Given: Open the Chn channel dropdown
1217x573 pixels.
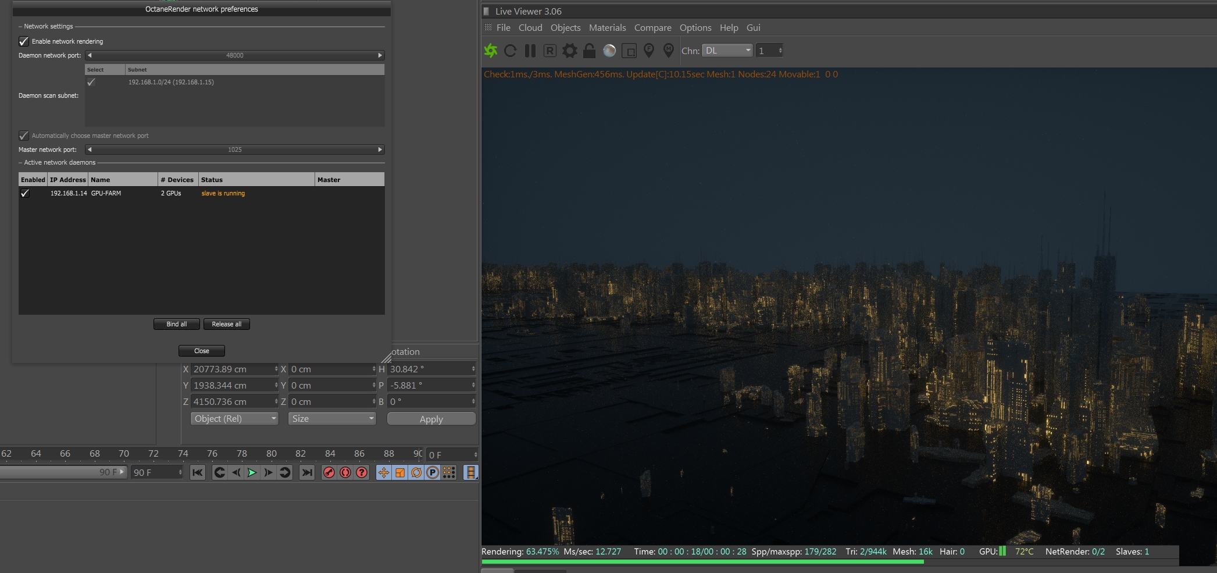Looking at the screenshot, I should (x=727, y=51).
